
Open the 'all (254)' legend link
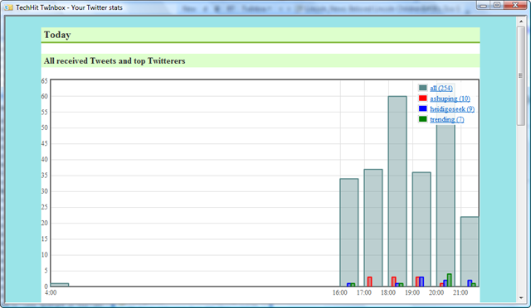click(x=441, y=89)
